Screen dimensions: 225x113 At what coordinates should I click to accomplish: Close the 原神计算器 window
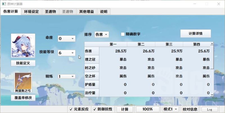[x=219, y=4]
